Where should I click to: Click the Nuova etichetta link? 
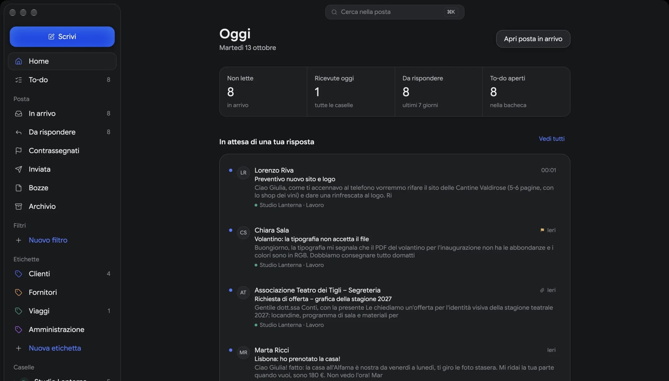tap(55, 348)
